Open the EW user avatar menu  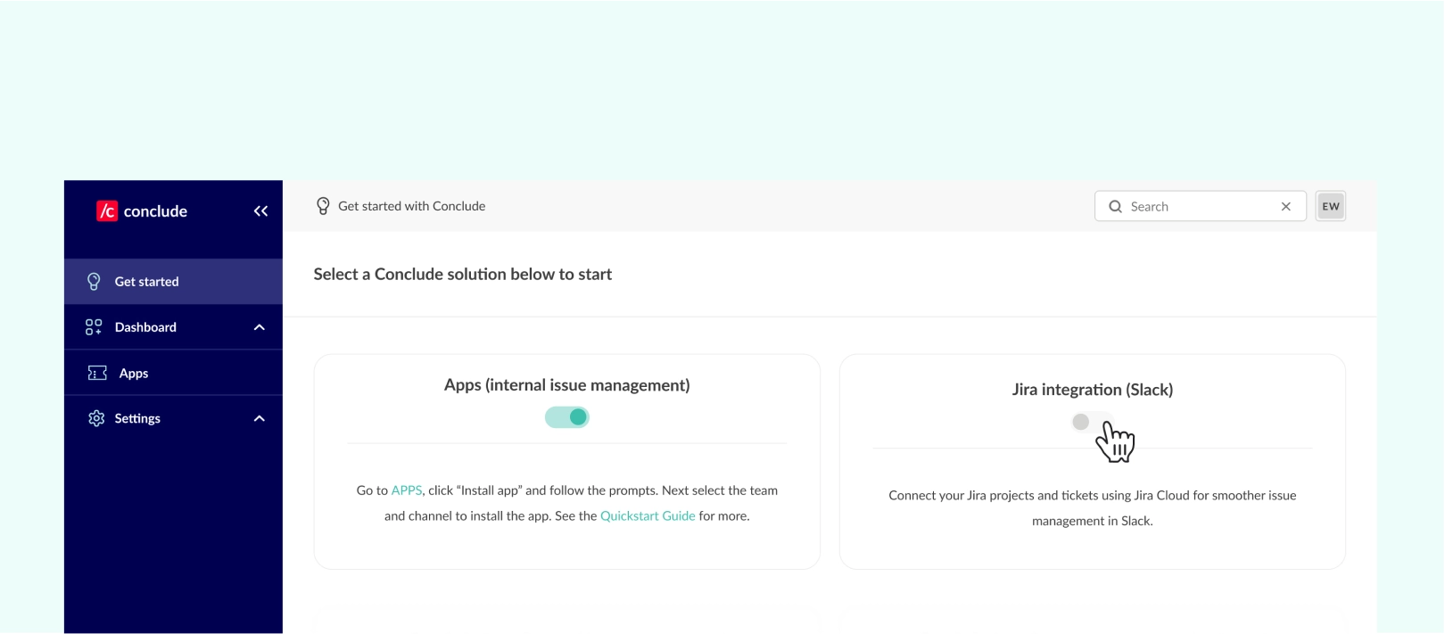point(1330,206)
